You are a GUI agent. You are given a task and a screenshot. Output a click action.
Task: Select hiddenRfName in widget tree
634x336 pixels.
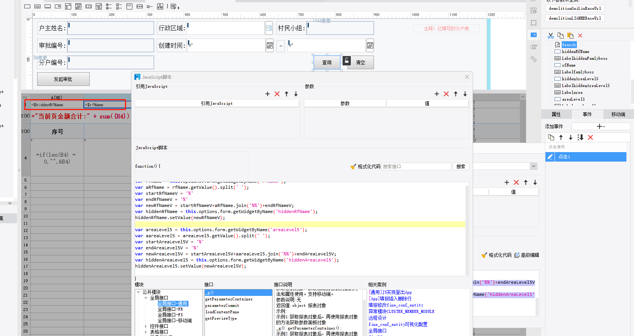575,51
